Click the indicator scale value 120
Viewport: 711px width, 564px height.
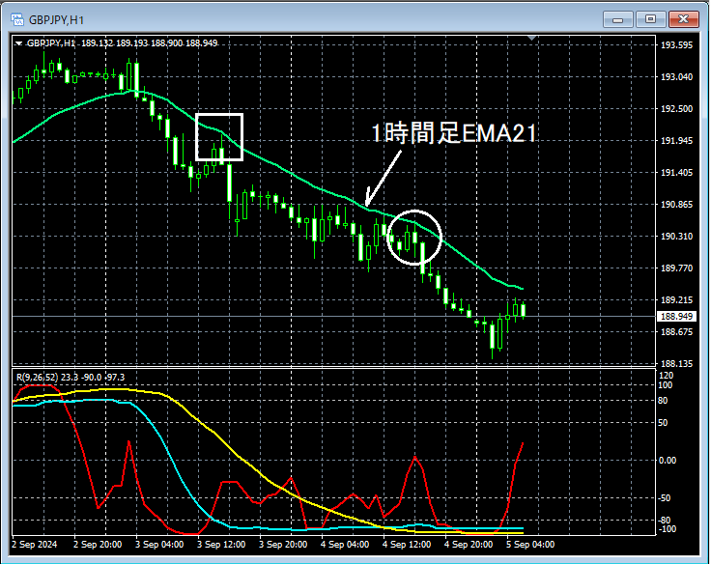[x=667, y=376]
